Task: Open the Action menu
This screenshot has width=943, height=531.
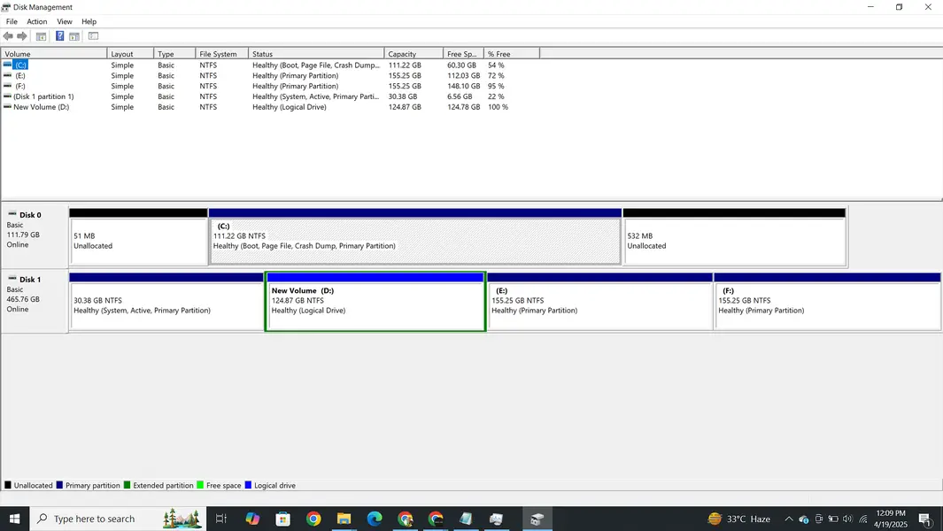Action: pyautogui.click(x=37, y=21)
